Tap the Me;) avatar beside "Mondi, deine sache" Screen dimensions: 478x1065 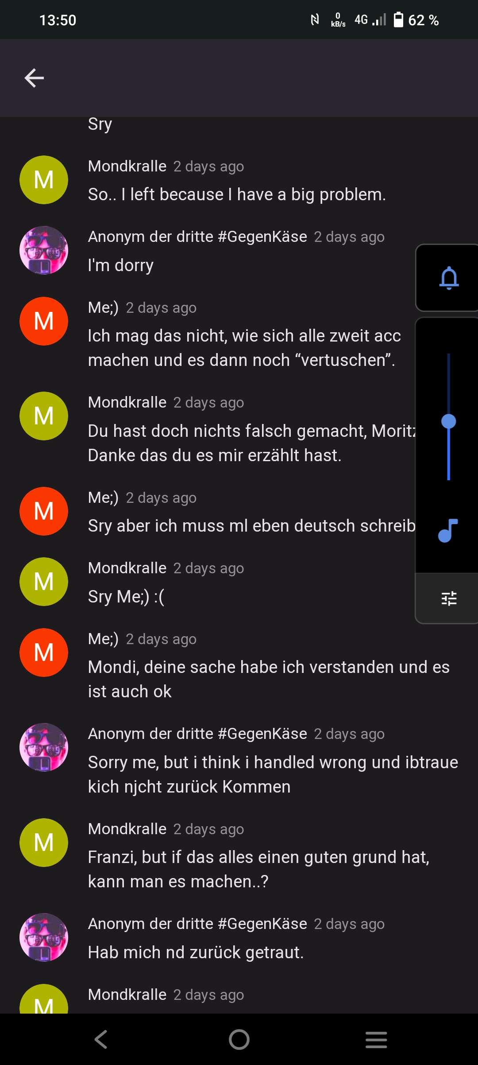pyautogui.click(x=44, y=653)
